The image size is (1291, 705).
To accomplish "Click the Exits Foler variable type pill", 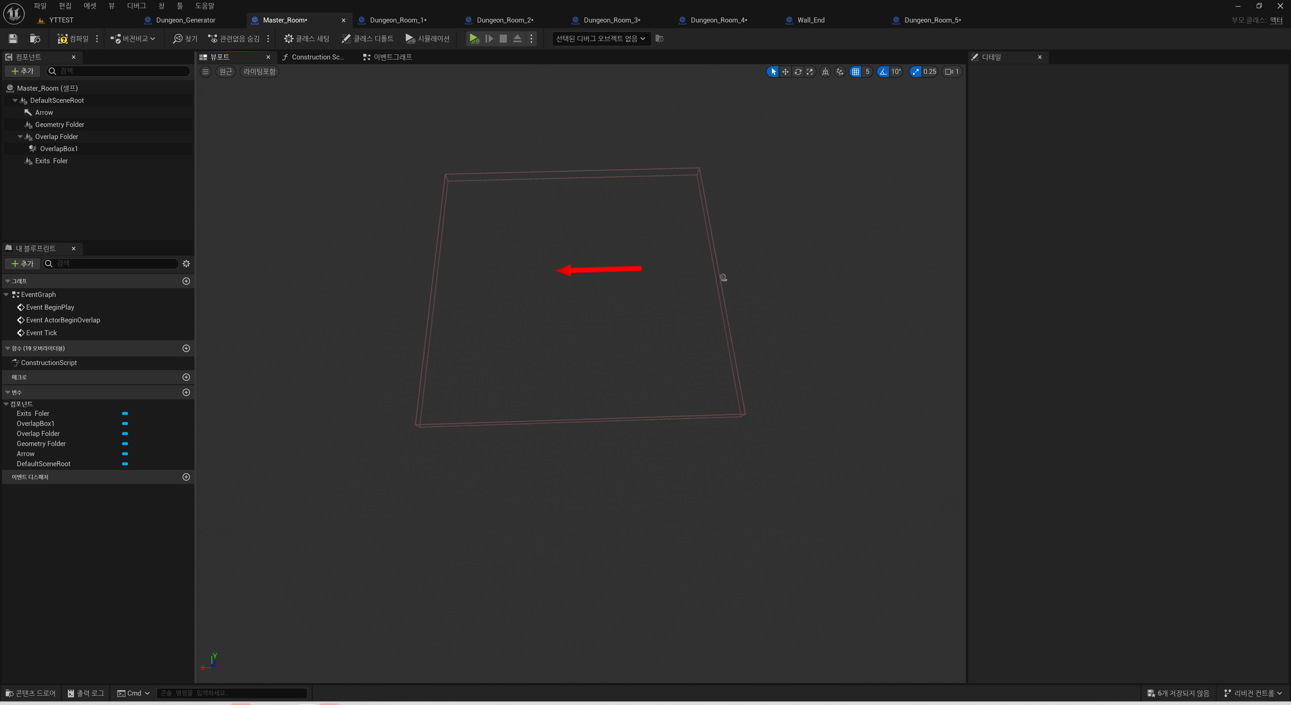I will point(125,413).
